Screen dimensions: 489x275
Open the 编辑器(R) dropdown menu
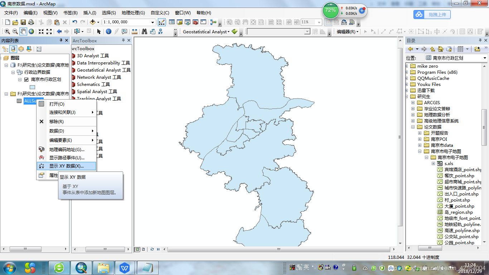click(348, 32)
